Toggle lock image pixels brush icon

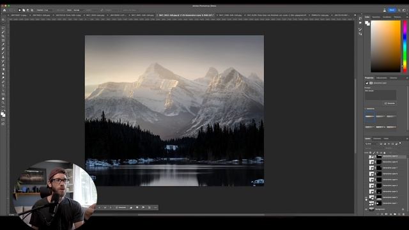point(374,153)
